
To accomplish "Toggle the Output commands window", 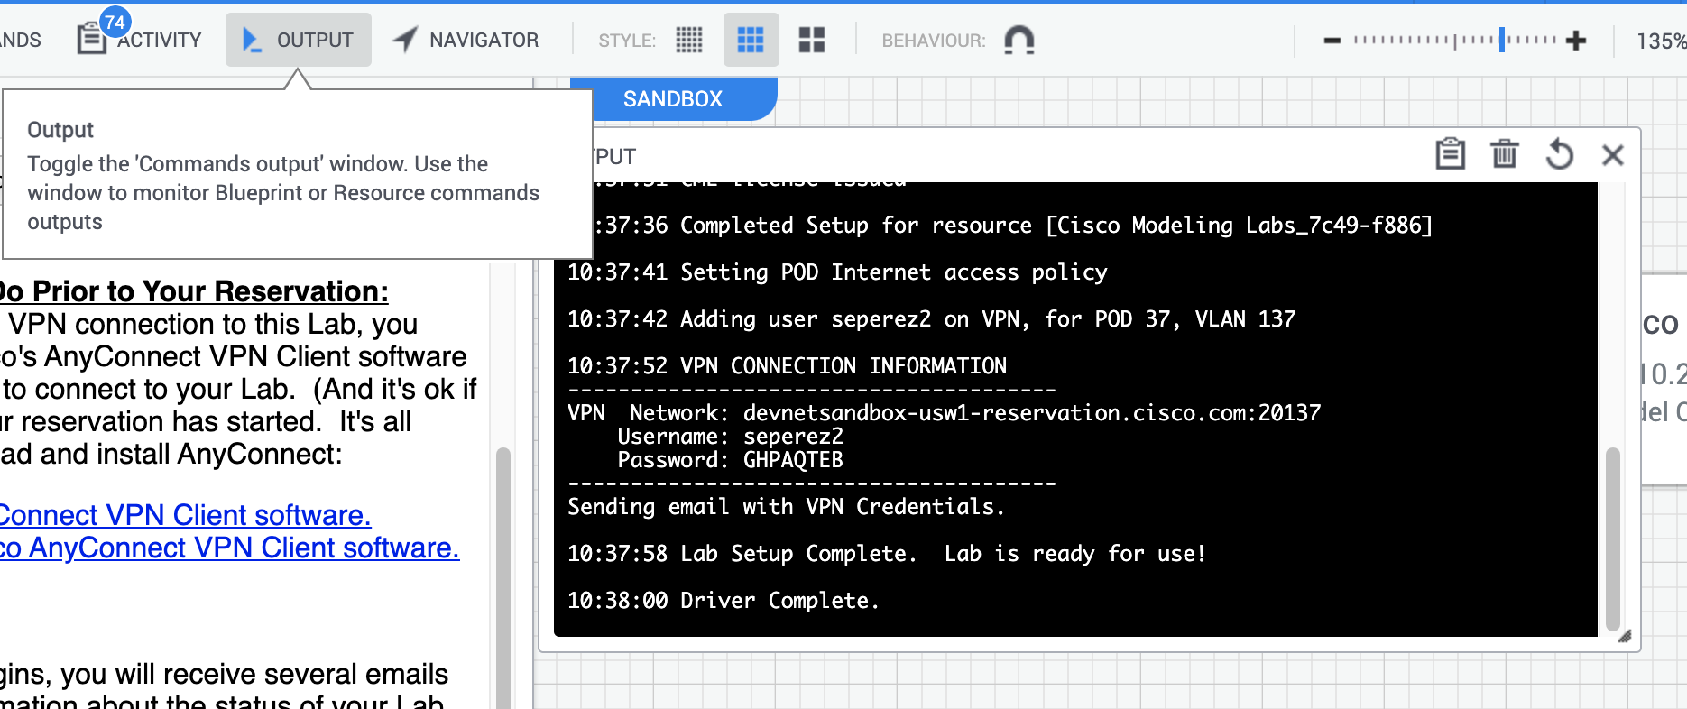I will 298,40.
